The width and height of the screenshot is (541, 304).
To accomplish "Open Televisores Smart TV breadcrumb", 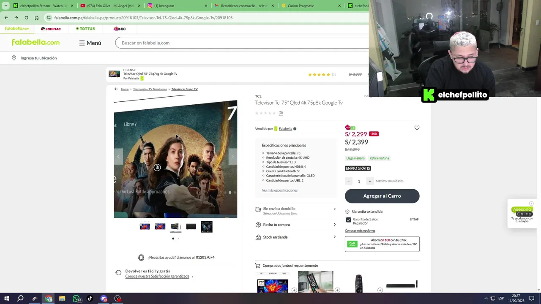I will [184, 89].
